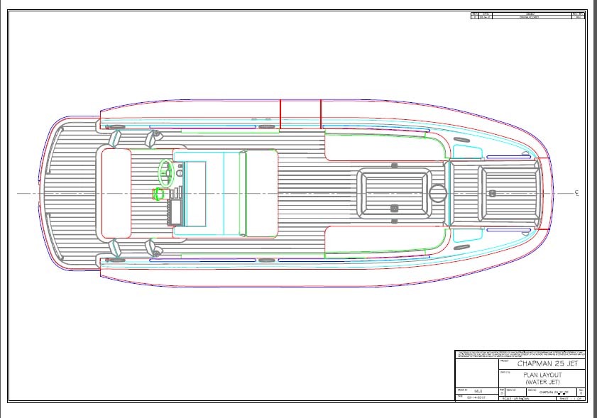
Task: Click the revision table in top-right corner
Action: [527, 16]
